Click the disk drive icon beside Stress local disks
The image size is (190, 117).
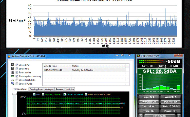pyautogui.click(x=13, y=80)
